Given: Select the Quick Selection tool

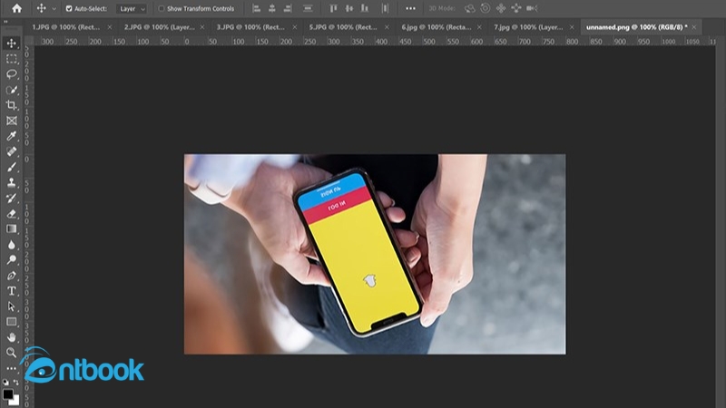Looking at the screenshot, I should coord(12,90).
